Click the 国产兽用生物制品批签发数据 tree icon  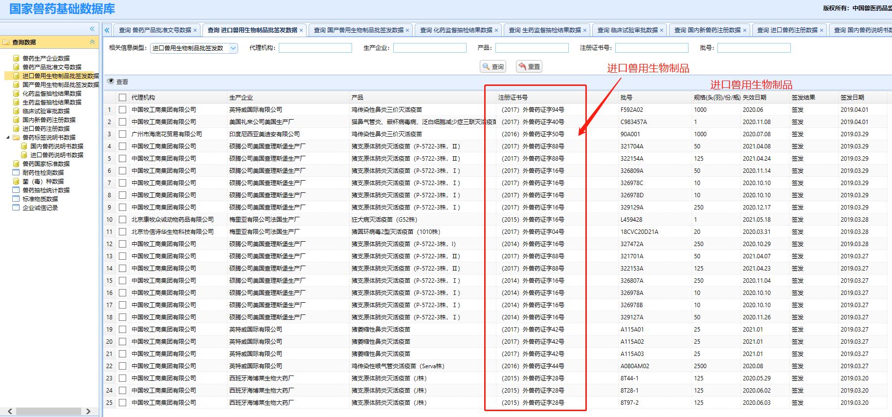pos(16,84)
